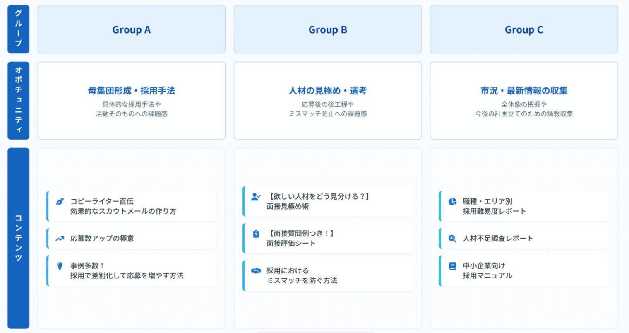Click the オポチュニティ row label
Image resolution: width=629 pixels, height=333 pixels.
[19, 101]
